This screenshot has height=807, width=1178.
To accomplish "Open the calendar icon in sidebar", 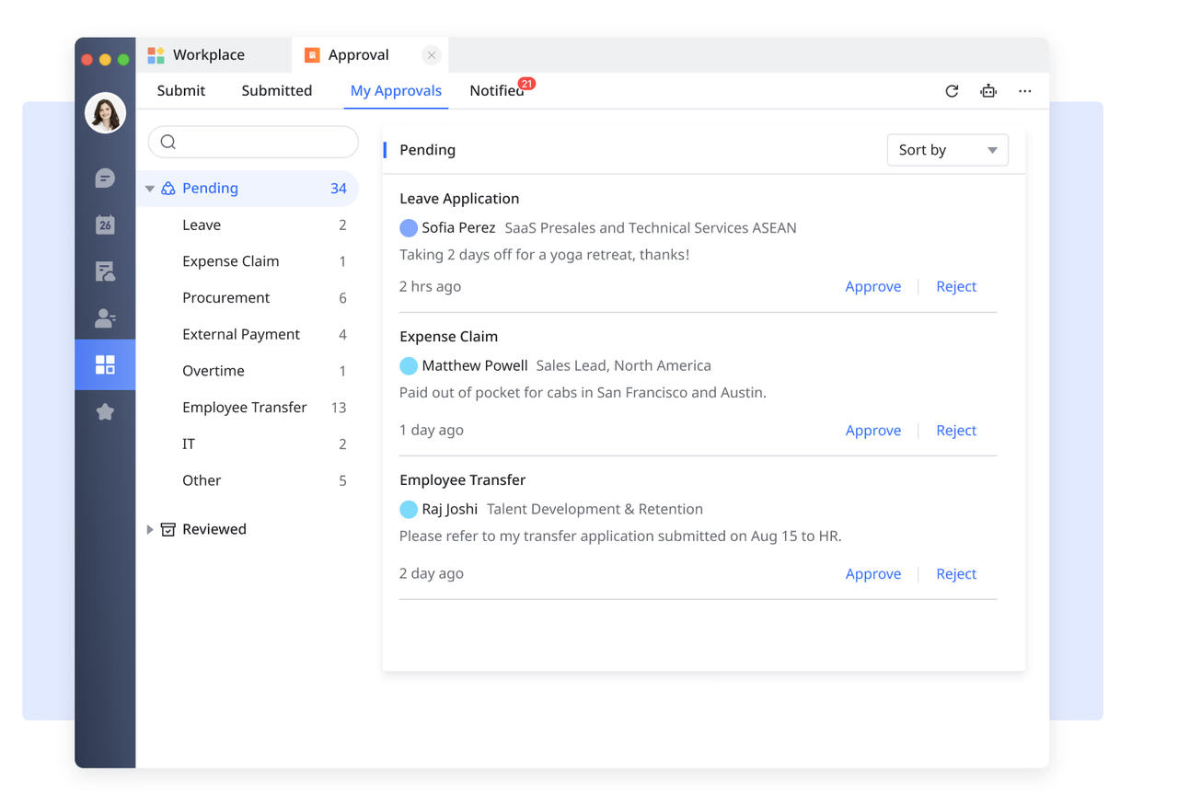I will [x=105, y=225].
